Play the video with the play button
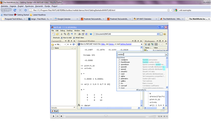 pyautogui.click(x=53, y=116)
